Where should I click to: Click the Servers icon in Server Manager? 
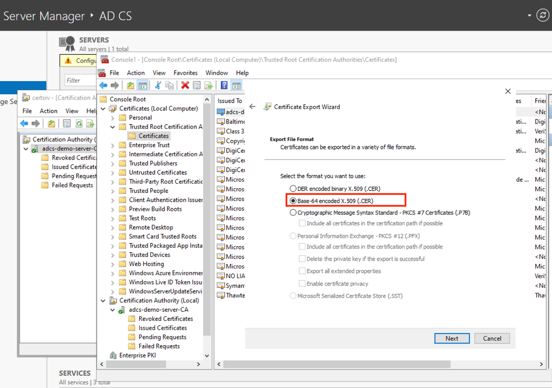[67, 43]
